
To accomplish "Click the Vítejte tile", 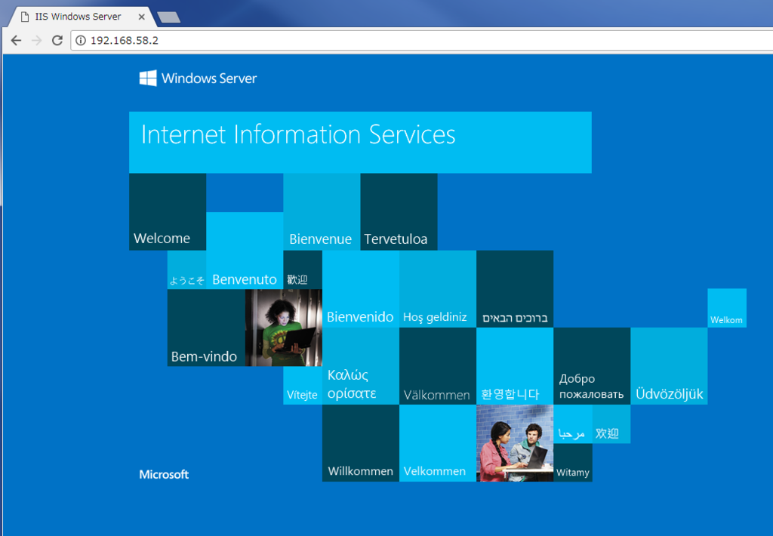I will point(303,386).
